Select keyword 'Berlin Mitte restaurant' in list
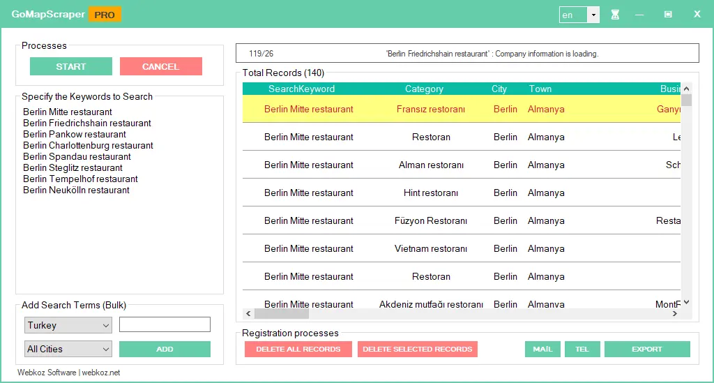This screenshot has height=383, width=714. click(x=68, y=112)
